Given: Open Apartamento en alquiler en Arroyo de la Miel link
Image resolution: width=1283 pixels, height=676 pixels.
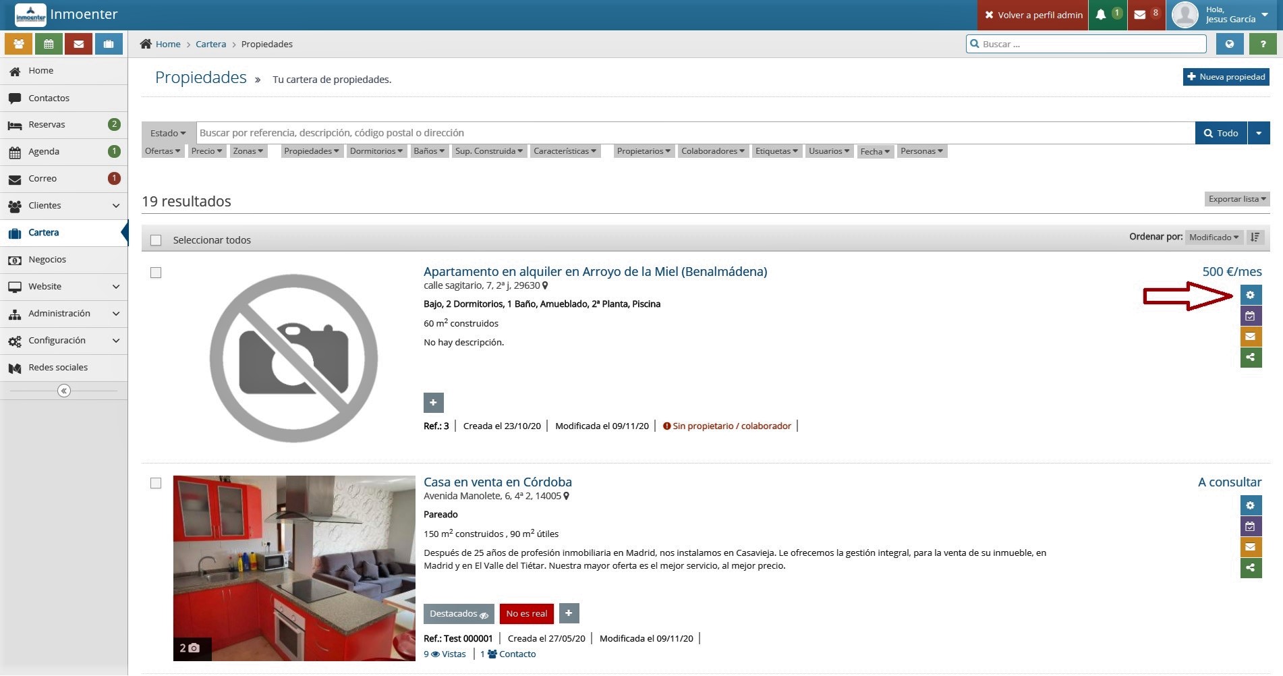Looking at the screenshot, I should [x=595, y=271].
